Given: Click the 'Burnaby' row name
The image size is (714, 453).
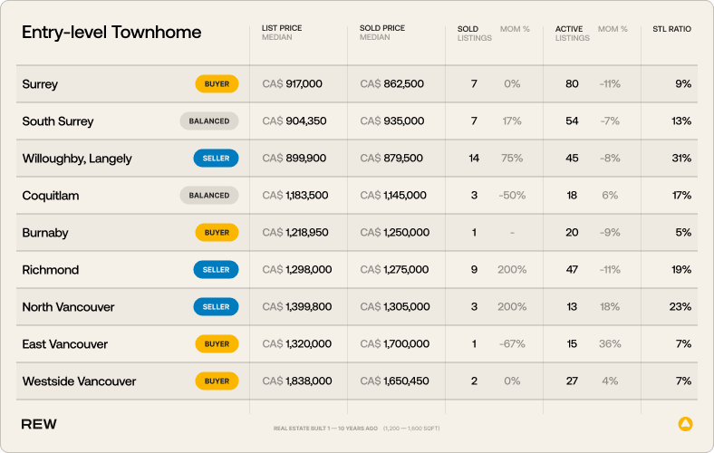Looking at the screenshot, I should pos(45,233).
